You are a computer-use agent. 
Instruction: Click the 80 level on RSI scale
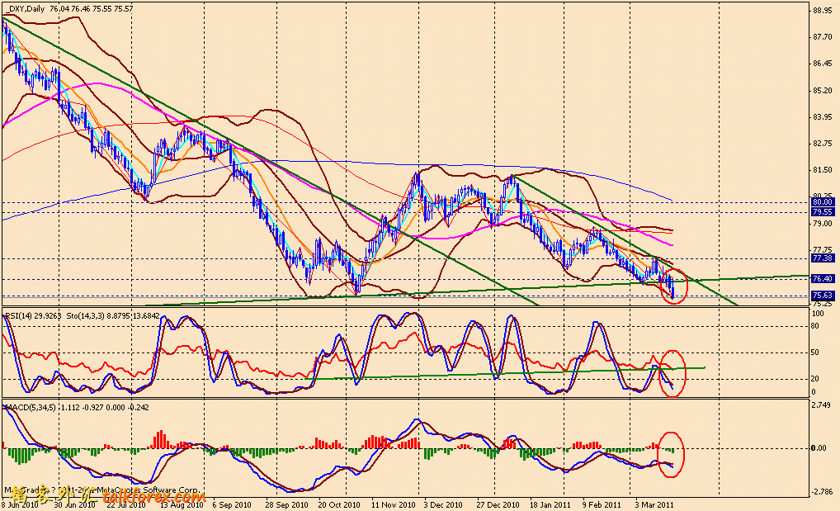pyautogui.click(x=816, y=325)
